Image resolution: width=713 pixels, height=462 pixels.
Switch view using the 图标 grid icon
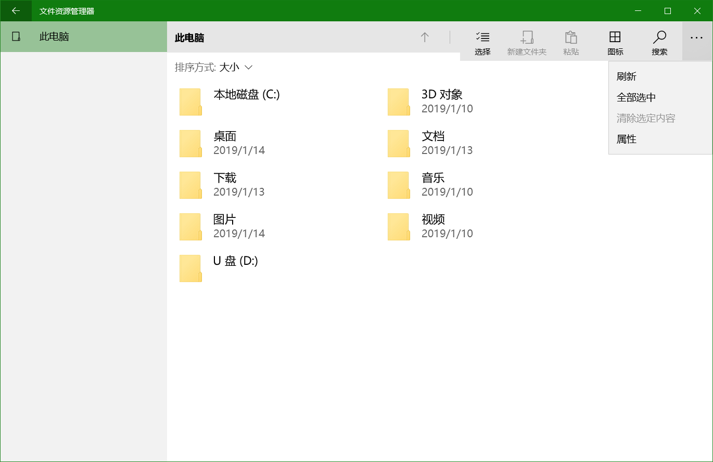click(x=615, y=37)
